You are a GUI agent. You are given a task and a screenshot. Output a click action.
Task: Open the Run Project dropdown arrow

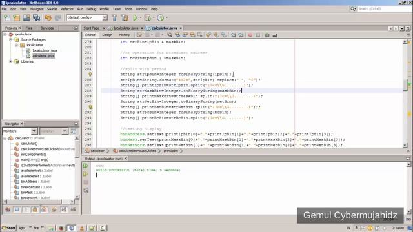pyautogui.click(x=141, y=17)
